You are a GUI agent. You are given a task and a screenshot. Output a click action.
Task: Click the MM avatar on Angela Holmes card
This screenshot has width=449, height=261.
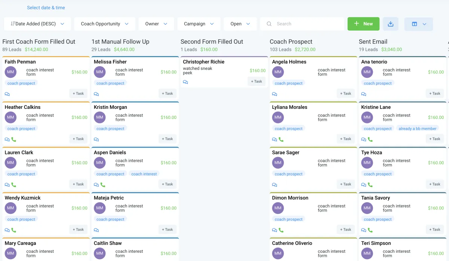(278, 72)
